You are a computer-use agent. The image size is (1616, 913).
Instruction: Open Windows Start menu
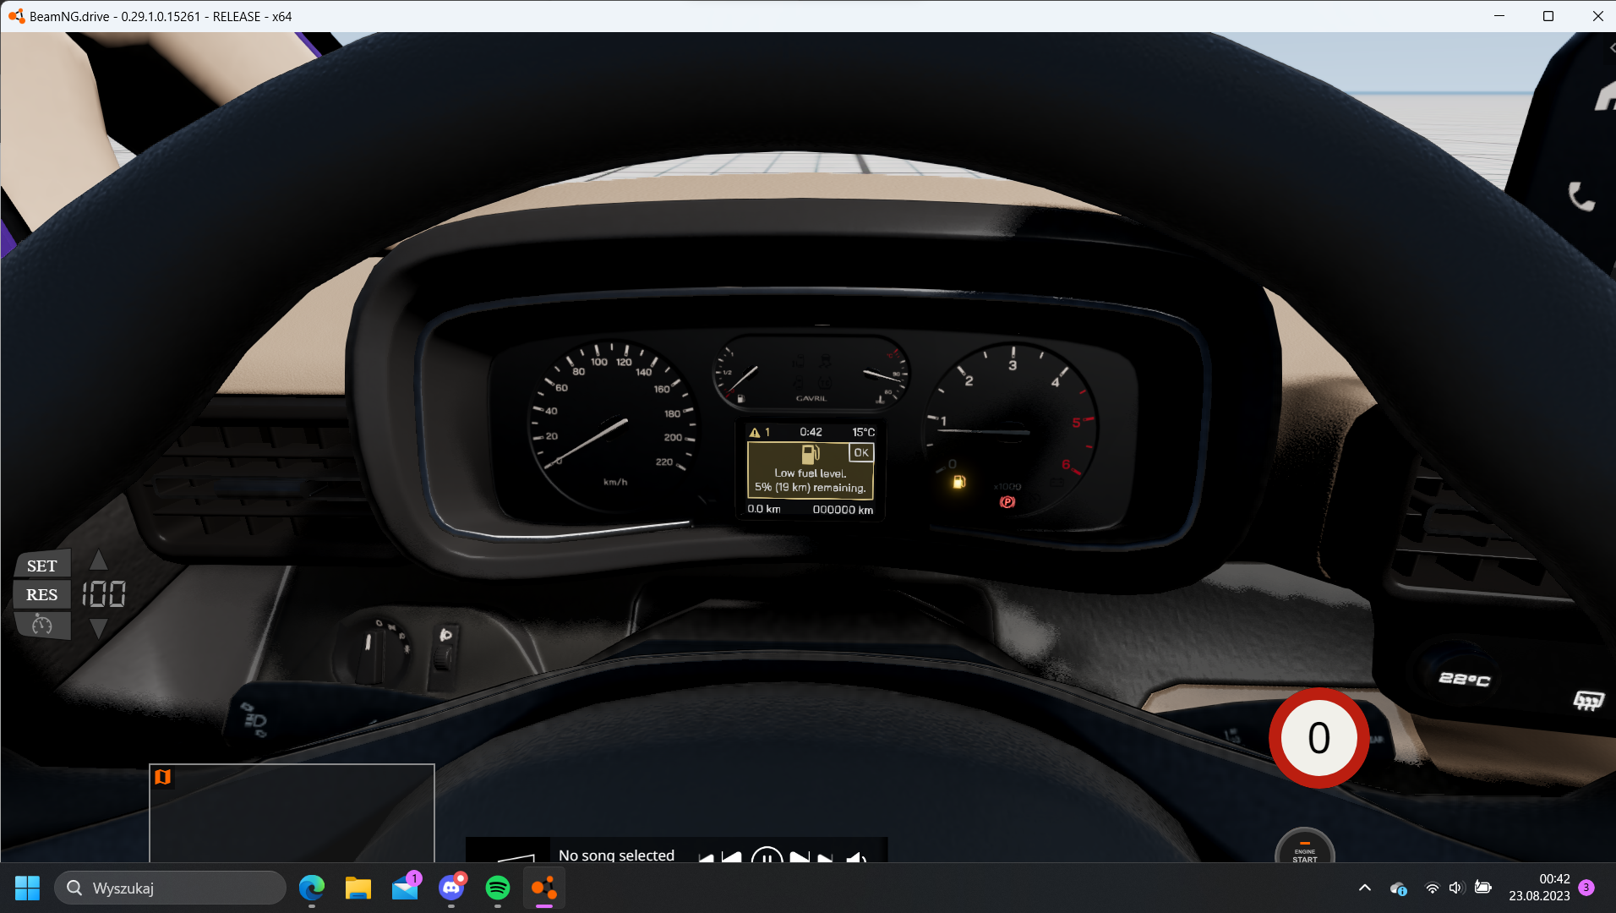(x=27, y=888)
